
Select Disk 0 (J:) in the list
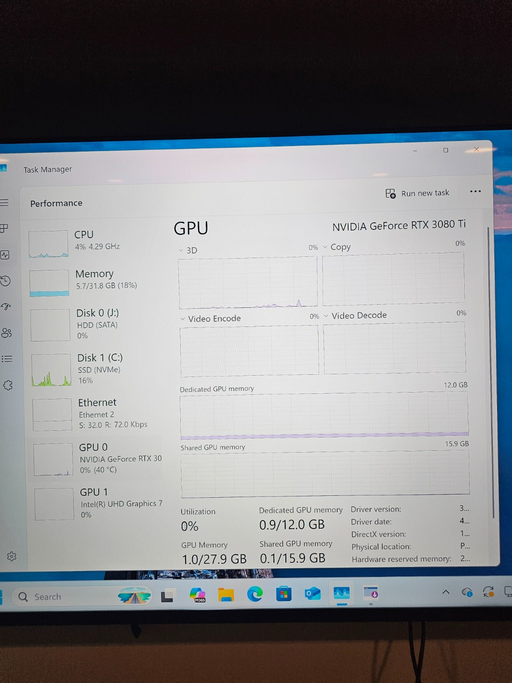click(95, 324)
